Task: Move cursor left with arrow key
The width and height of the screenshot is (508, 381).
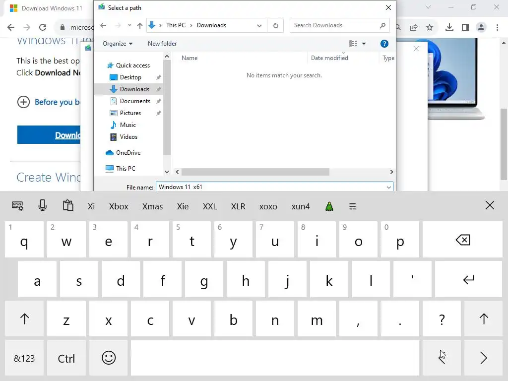Action: point(442,358)
